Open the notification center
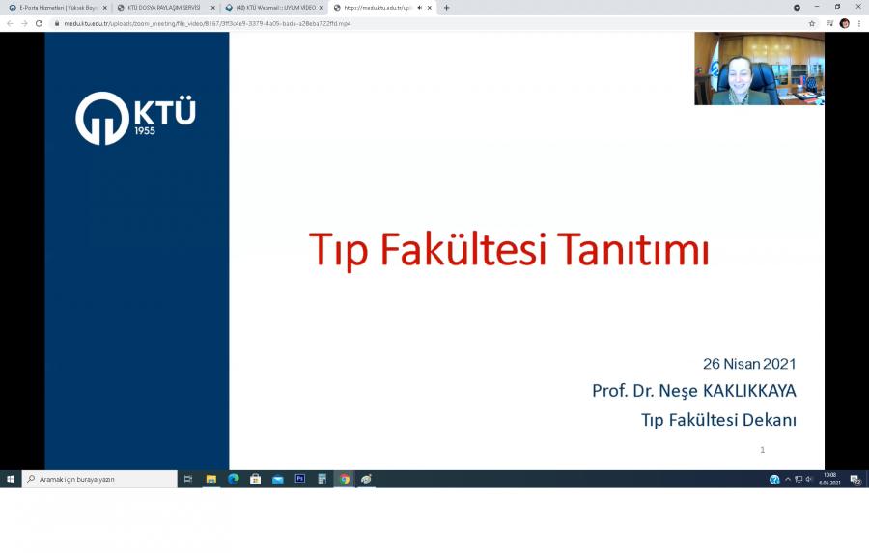This screenshot has width=869, height=553. tap(855, 480)
